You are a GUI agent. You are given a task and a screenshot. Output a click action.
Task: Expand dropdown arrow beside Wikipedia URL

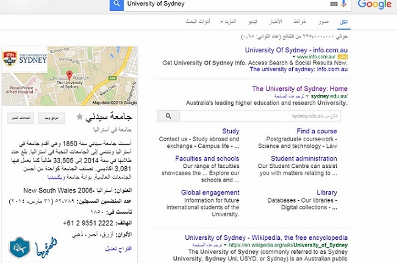tap(225, 245)
